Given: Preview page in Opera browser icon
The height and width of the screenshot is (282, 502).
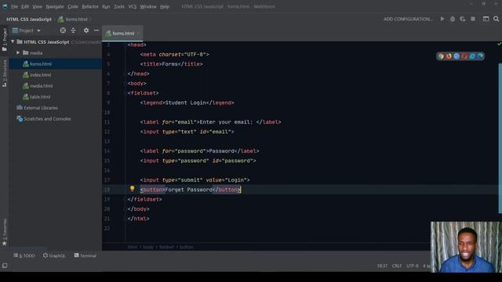Looking at the screenshot, I should (x=464, y=56).
